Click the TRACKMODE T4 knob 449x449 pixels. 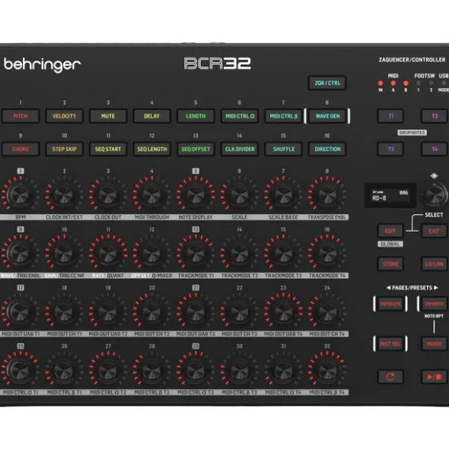pyautogui.click(x=327, y=254)
